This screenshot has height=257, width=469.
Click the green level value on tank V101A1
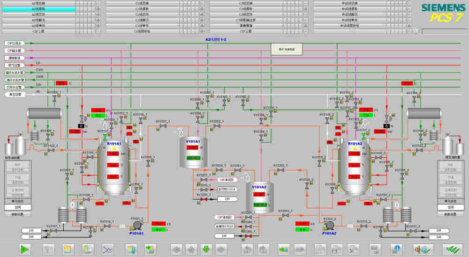pyautogui.click(x=193, y=158)
